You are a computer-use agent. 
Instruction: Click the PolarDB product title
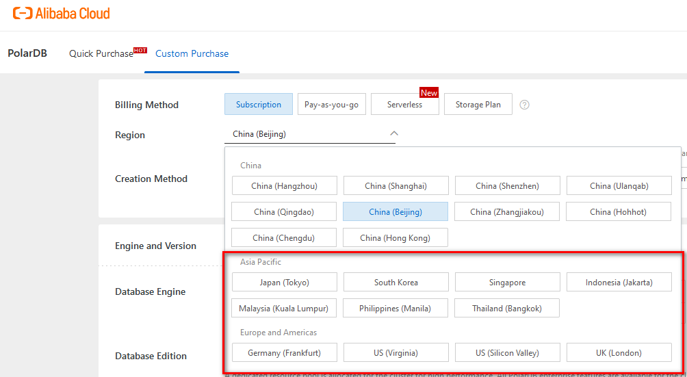pyautogui.click(x=27, y=54)
